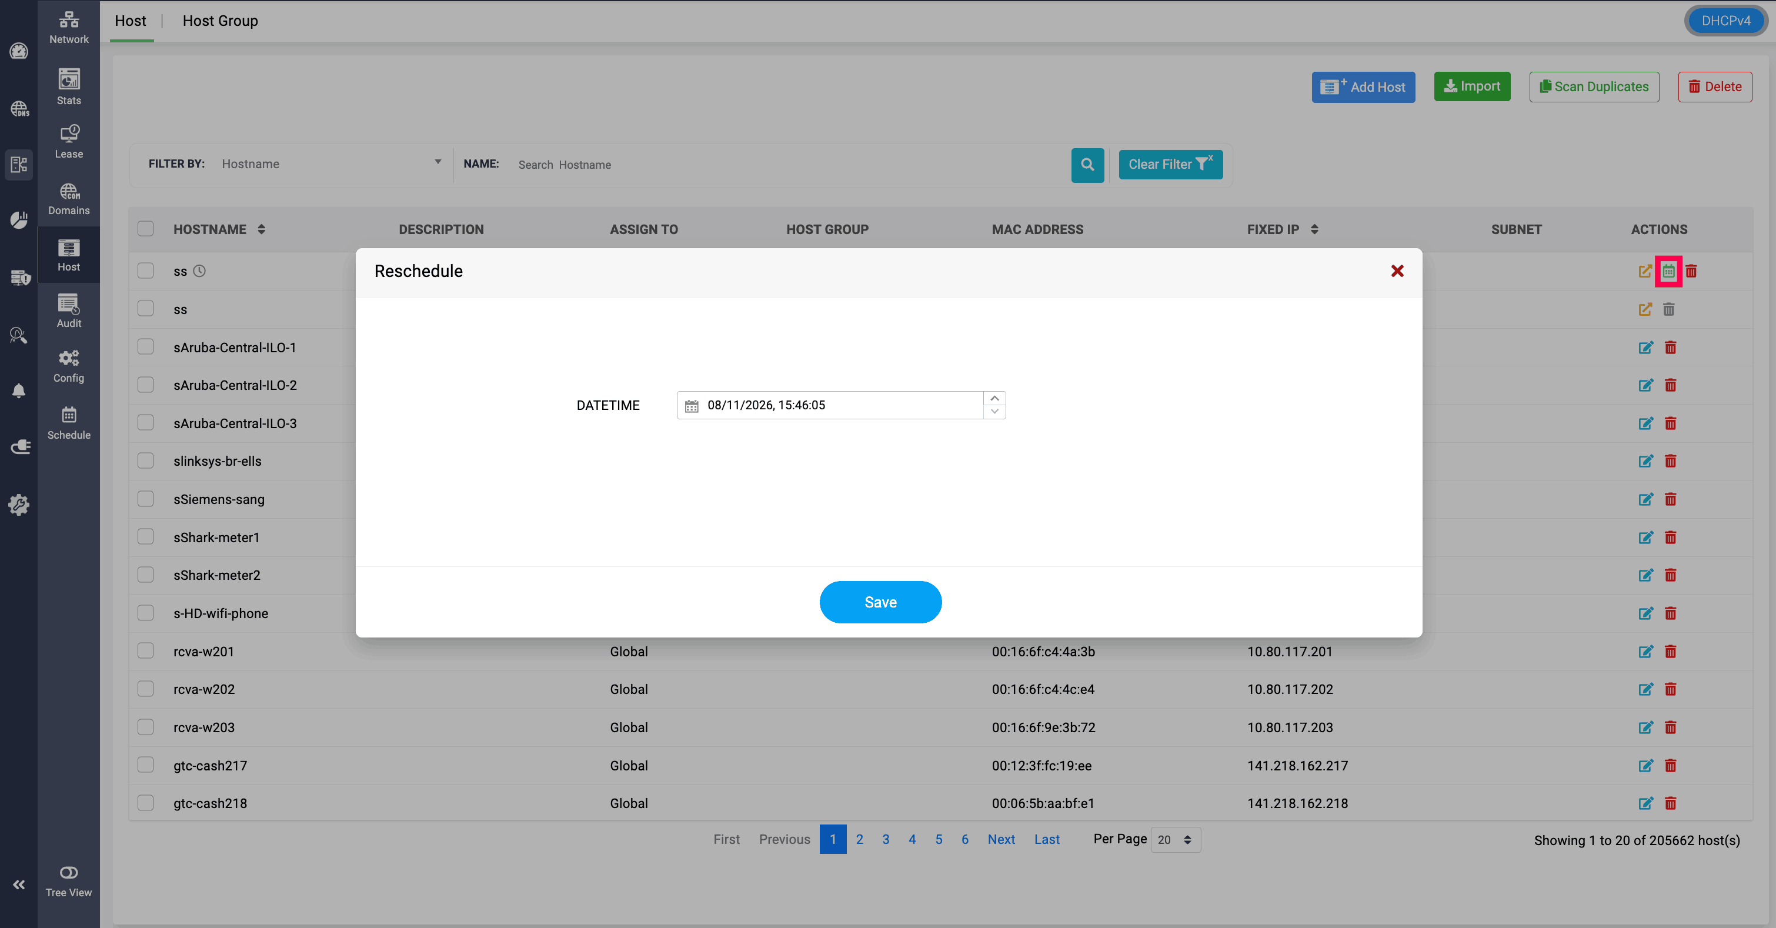Viewport: 1776px width, 928px height.
Task: Close the Reschedule dialog with the red X
Action: [1397, 272]
